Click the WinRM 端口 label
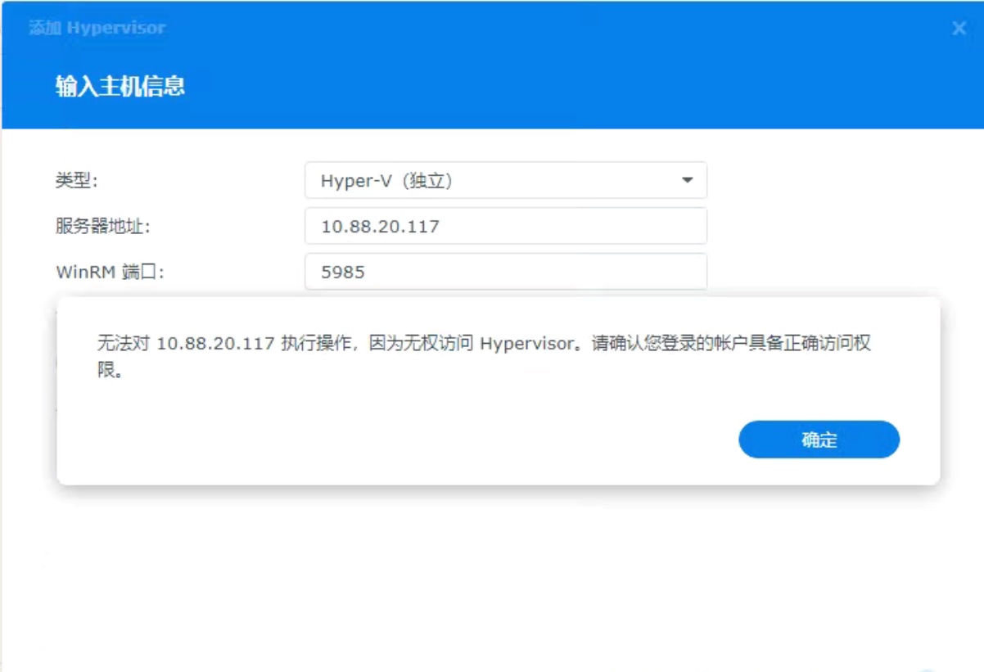The image size is (984, 672). [111, 272]
